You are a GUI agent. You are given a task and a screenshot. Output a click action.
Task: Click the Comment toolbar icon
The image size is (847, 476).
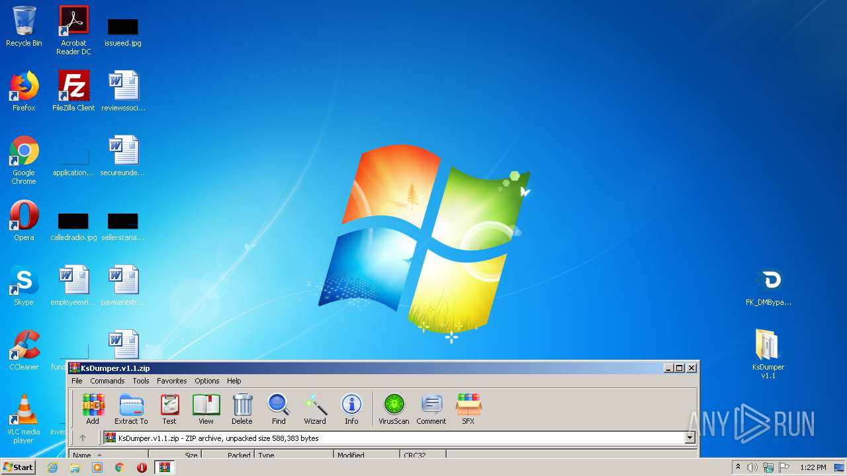[x=431, y=409]
